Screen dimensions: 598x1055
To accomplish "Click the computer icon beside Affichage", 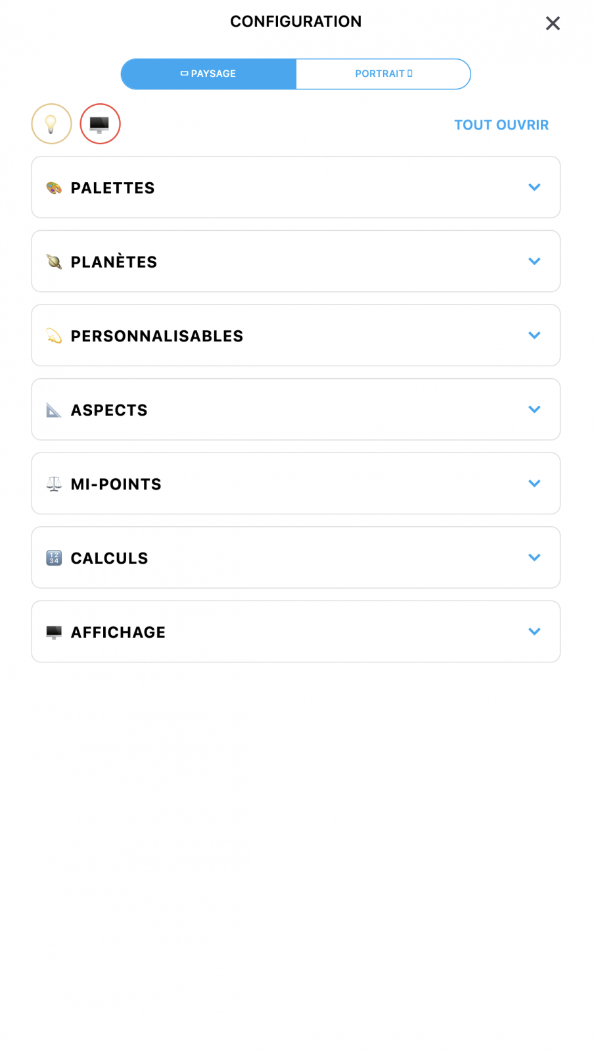I will [x=54, y=632].
